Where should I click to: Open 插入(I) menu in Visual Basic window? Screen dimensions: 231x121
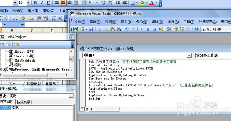pyautogui.click(x=126, y=22)
